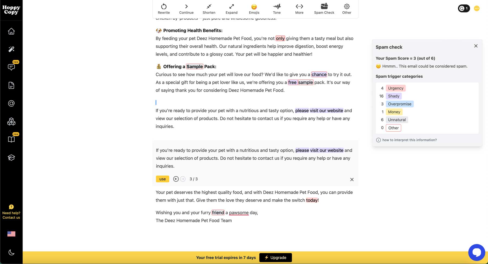
Task: Apply the suggestion with the 'use' button
Action: (162, 179)
